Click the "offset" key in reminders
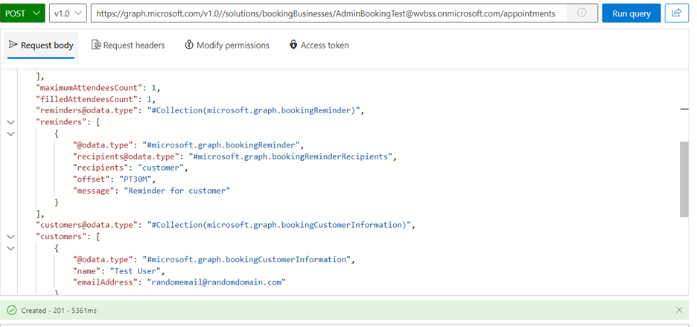697x327 pixels. click(x=91, y=180)
